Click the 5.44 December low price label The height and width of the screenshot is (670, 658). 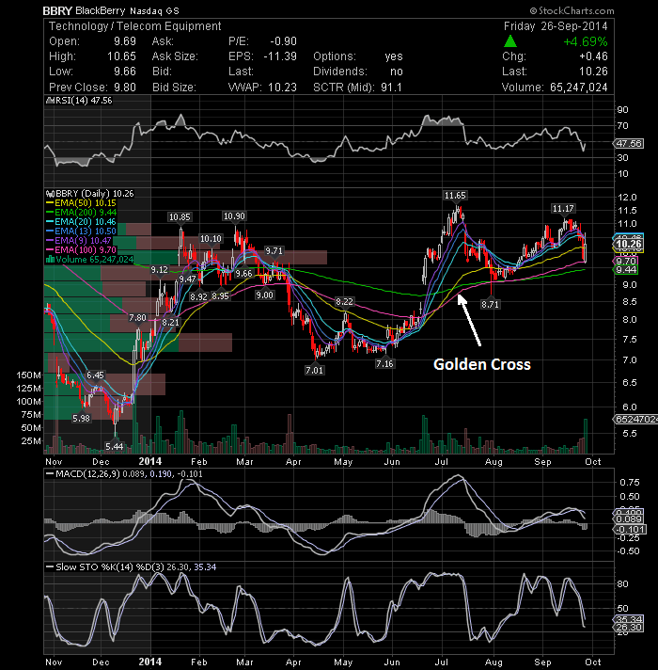click(115, 447)
